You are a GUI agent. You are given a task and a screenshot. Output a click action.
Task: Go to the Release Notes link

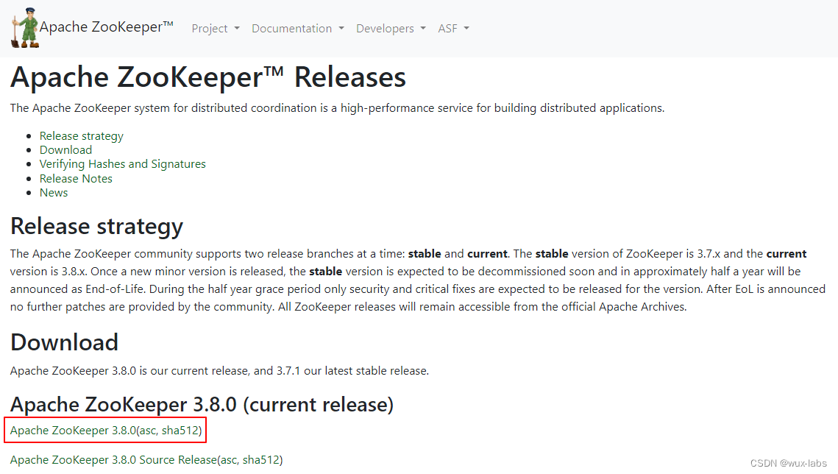click(x=76, y=178)
